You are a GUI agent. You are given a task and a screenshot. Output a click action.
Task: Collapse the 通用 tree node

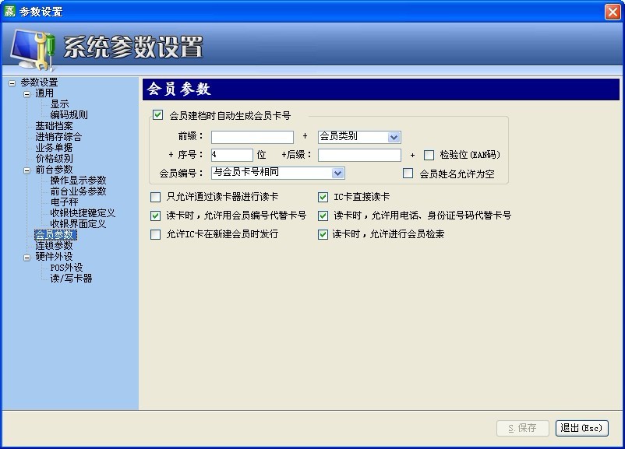(x=26, y=94)
